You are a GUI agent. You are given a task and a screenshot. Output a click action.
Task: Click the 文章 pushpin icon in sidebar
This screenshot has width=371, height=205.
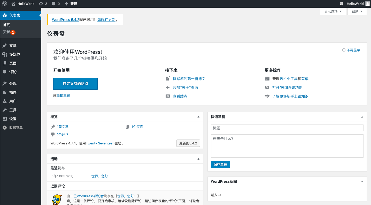click(5, 46)
